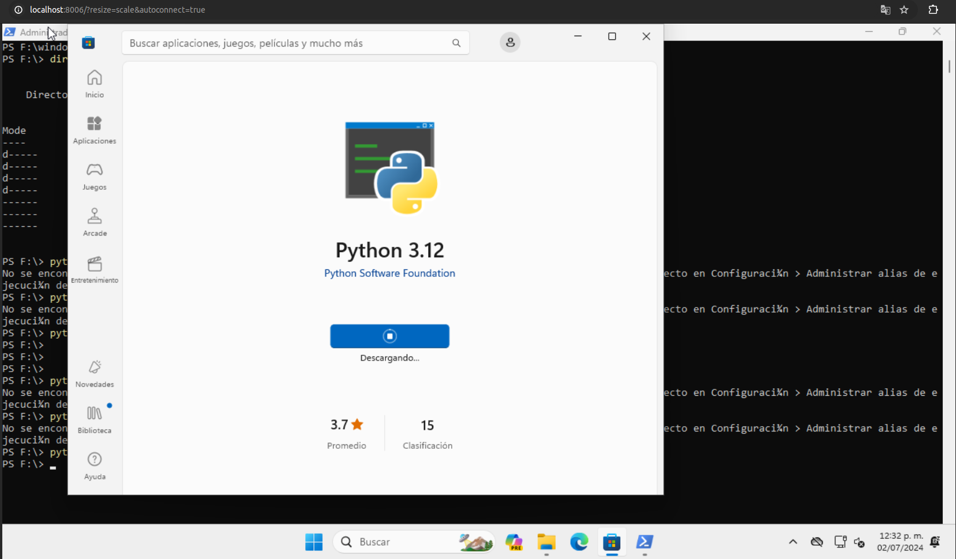
Task: Click Microsoft Store taskbar icon
Action: point(612,542)
